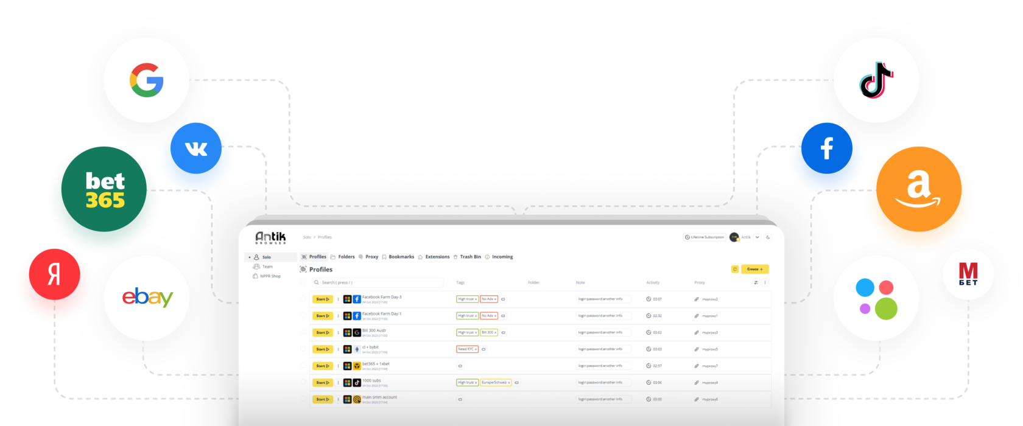Click the Antik Browser logo
This screenshot has height=426, width=1023.
coord(270,237)
